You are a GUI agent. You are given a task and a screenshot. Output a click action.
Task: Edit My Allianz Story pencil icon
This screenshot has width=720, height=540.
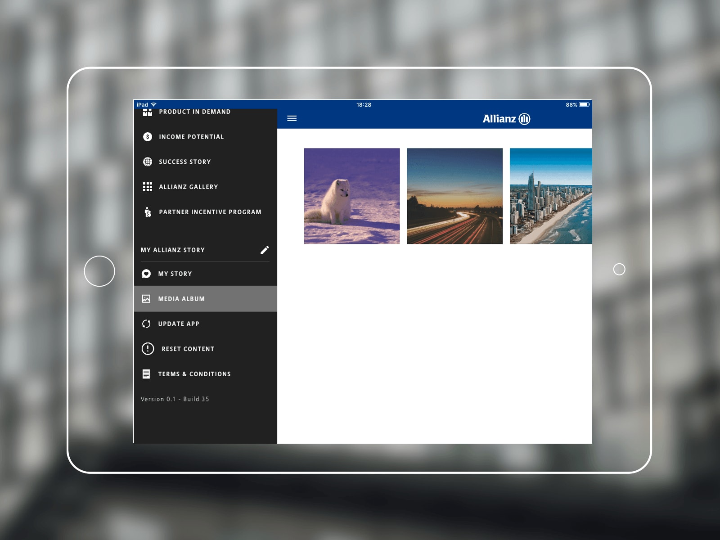coord(265,250)
